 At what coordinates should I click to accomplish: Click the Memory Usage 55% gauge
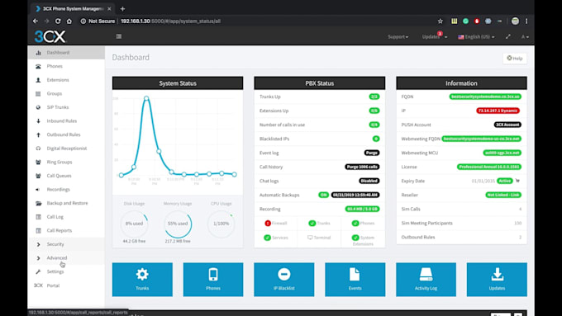[178, 224]
